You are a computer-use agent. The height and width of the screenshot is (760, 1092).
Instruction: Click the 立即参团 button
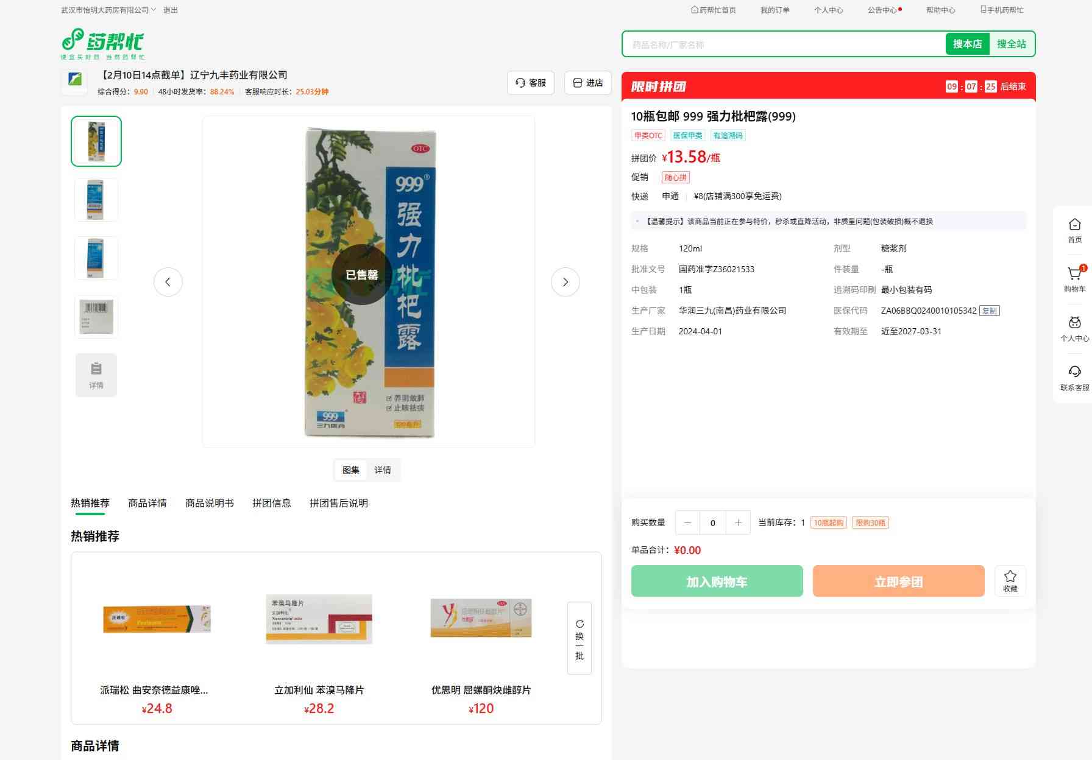pyautogui.click(x=898, y=582)
